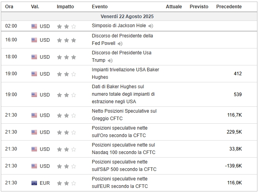
Task: Click US flag in the 18:00 Trump row
Action: click(x=34, y=57)
